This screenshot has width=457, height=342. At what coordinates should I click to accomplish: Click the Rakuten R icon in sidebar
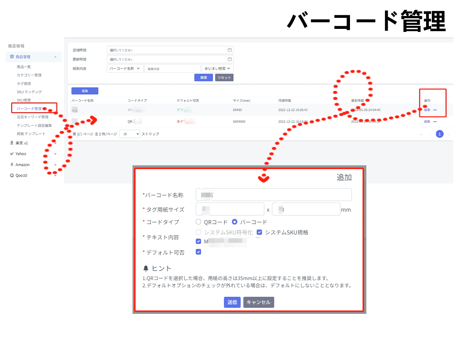coord(12,143)
